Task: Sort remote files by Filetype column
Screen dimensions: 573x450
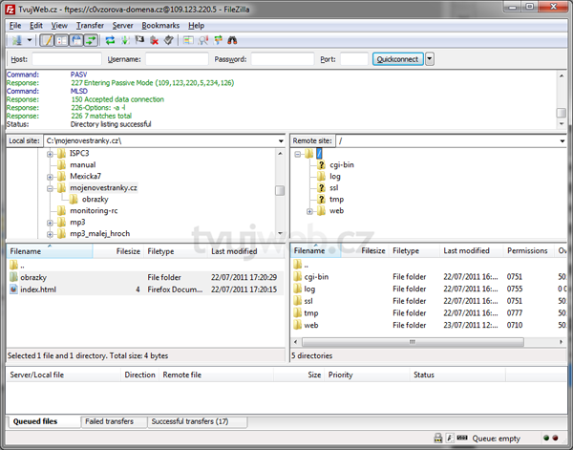Action: coord(414,250)
